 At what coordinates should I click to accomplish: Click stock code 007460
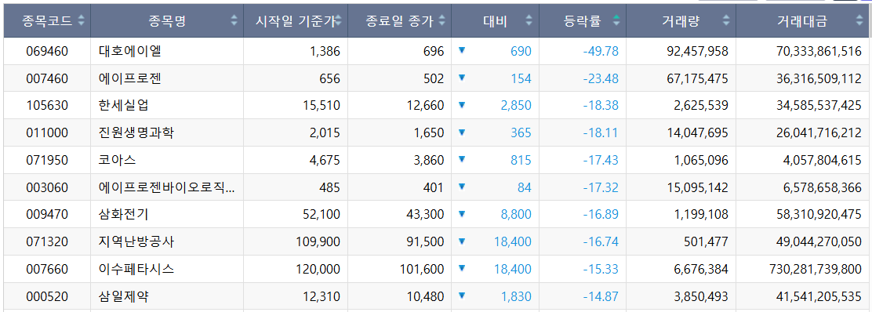47,79
